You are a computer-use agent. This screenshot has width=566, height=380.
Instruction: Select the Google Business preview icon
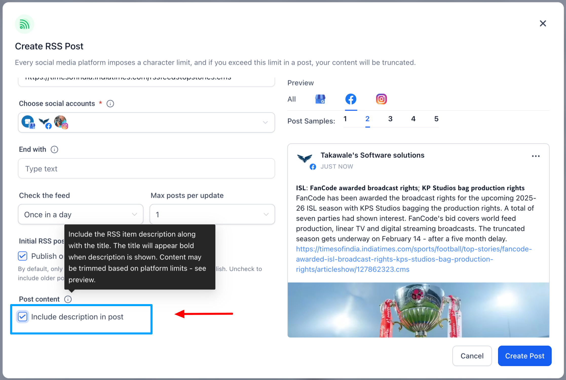click(x=320, y=99)
